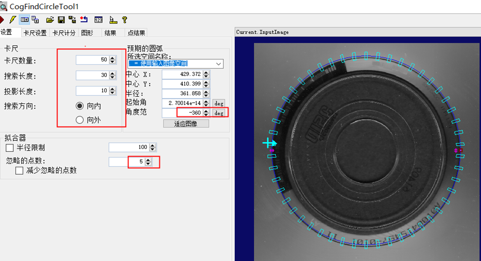Click the cursor tooltip toolbar icon
Viewport: 481px width, 261px height.
coord(113,20)
